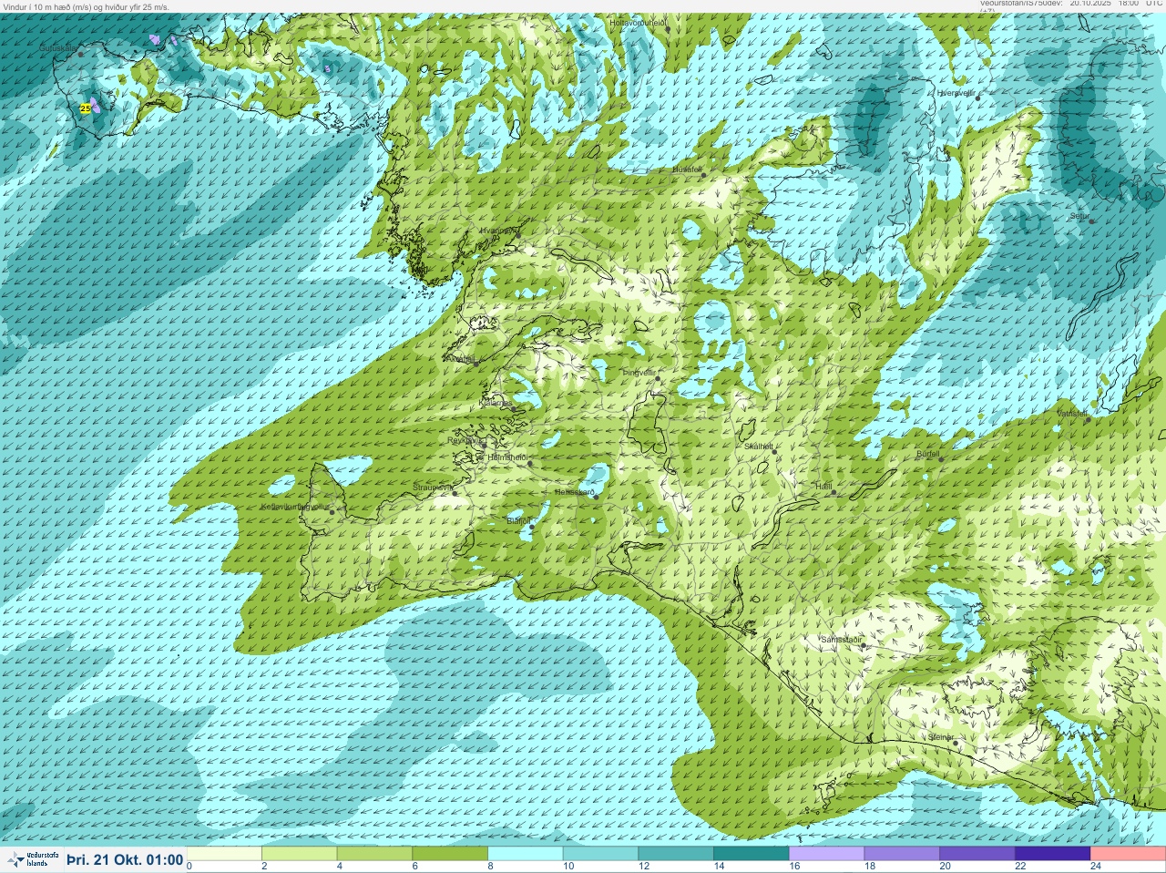Click the Steinar station marker
Viewport: 1166px width, 873px height.
(955, 743)
